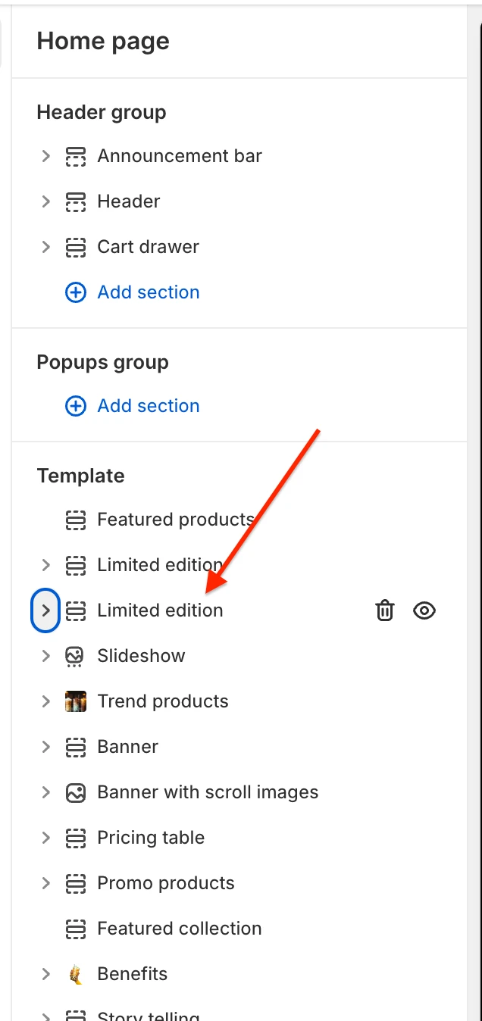Select the Header section label
Image resolution: width=482 pixels, height=1021 pixels.
[129, 201]
